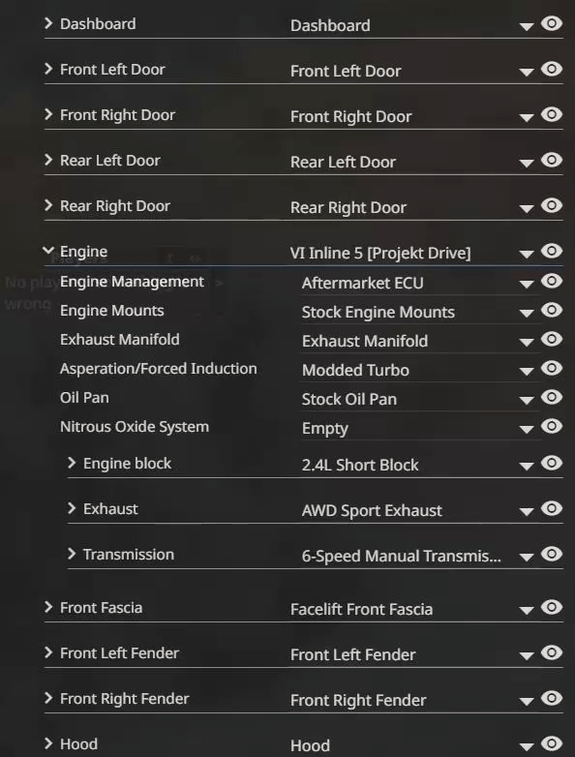Toggle visibility of Aftermarket ECU
This screenshot has height=757, width=575.
point(552,281)
